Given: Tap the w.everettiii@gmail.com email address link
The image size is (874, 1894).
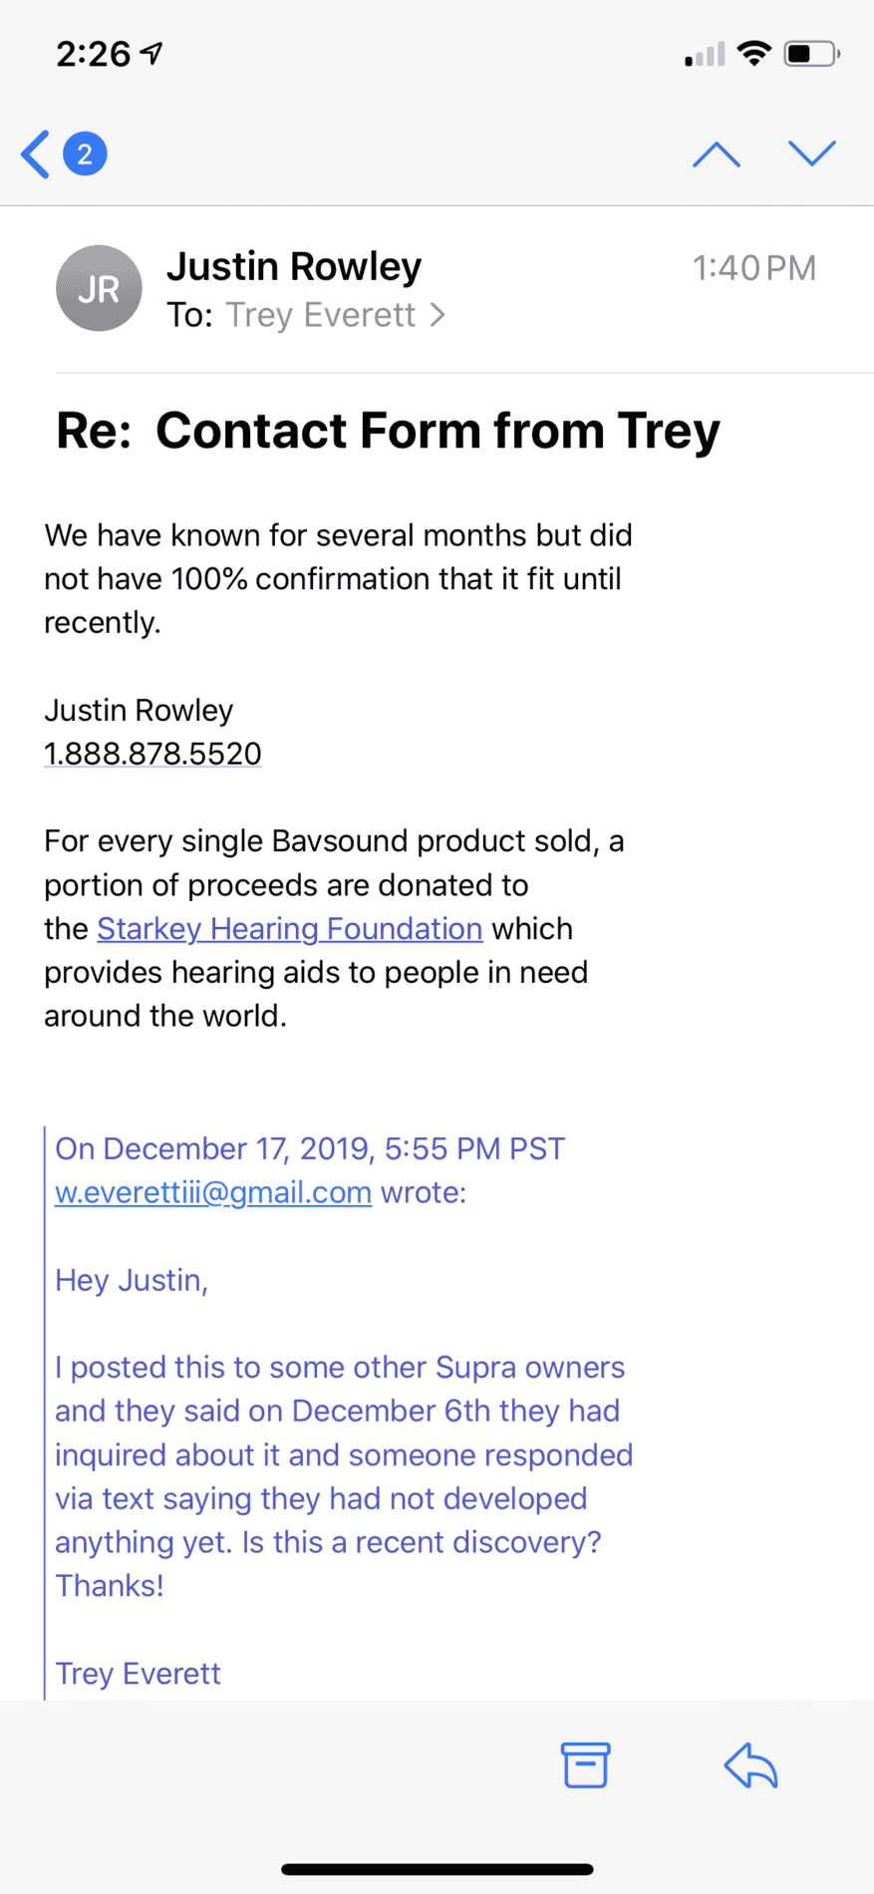Looking at the screenshot, I should coord(213,1192).
